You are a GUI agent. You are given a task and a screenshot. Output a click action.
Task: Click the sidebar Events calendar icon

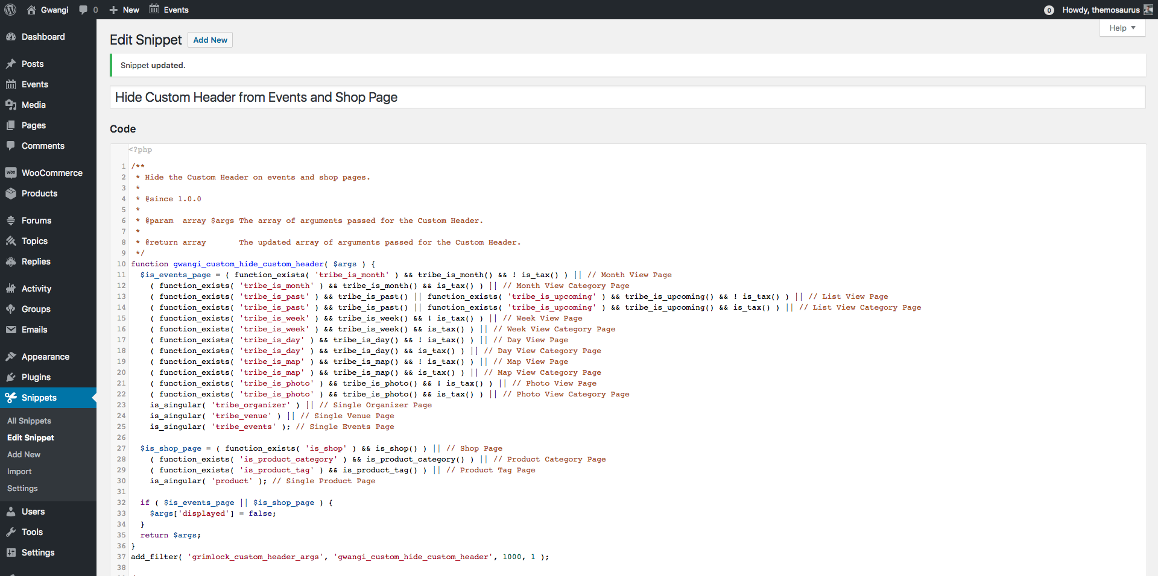[x=11, y=84]
